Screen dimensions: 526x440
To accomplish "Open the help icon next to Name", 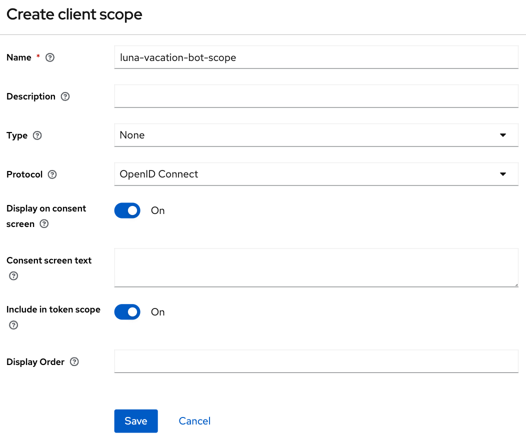I will 50,57.
